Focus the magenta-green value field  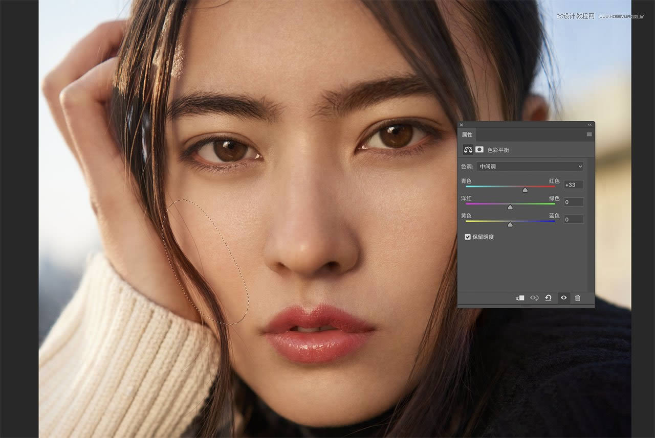[574, 202]
